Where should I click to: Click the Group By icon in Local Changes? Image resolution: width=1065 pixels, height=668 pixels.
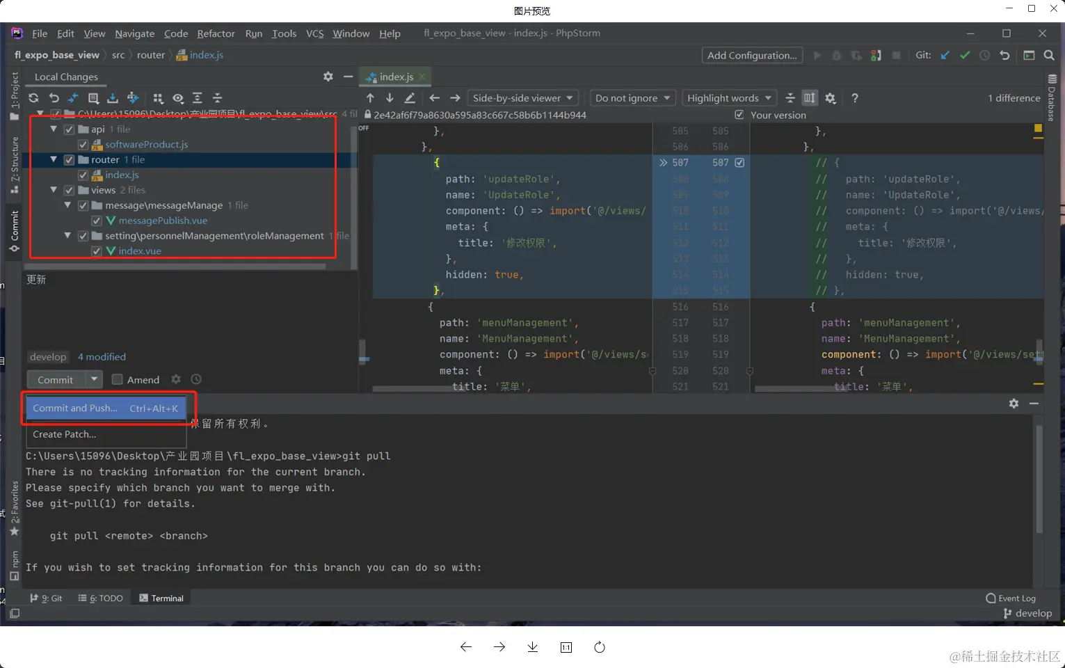pos(158,98)
